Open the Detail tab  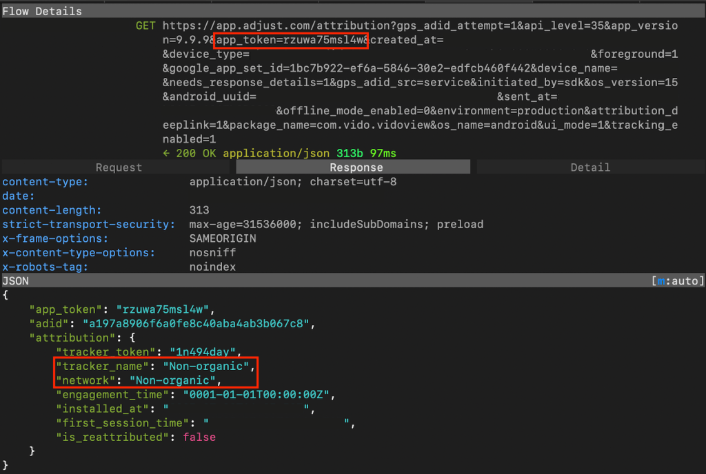[590, 167]
